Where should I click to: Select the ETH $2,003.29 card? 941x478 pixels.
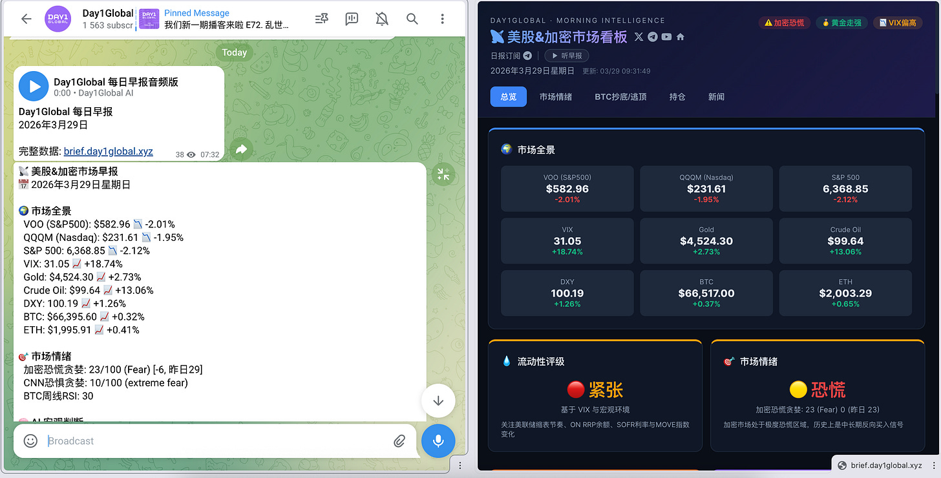(845, 293)
